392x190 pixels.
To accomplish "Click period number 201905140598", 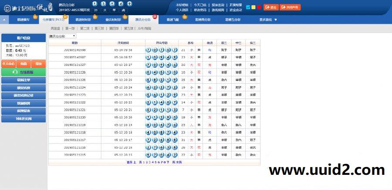I will point(75,50).
